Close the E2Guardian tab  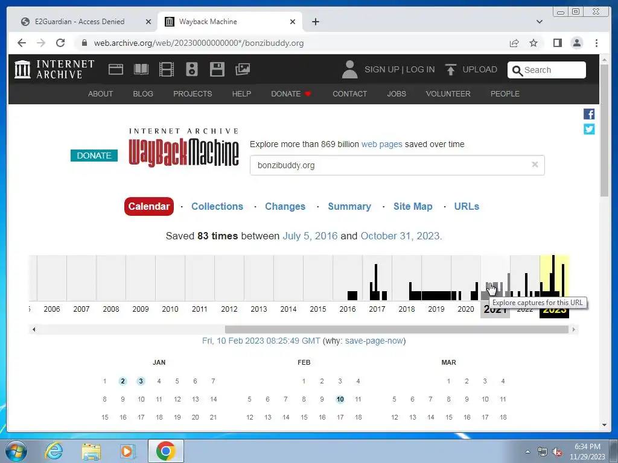point(148,22)
